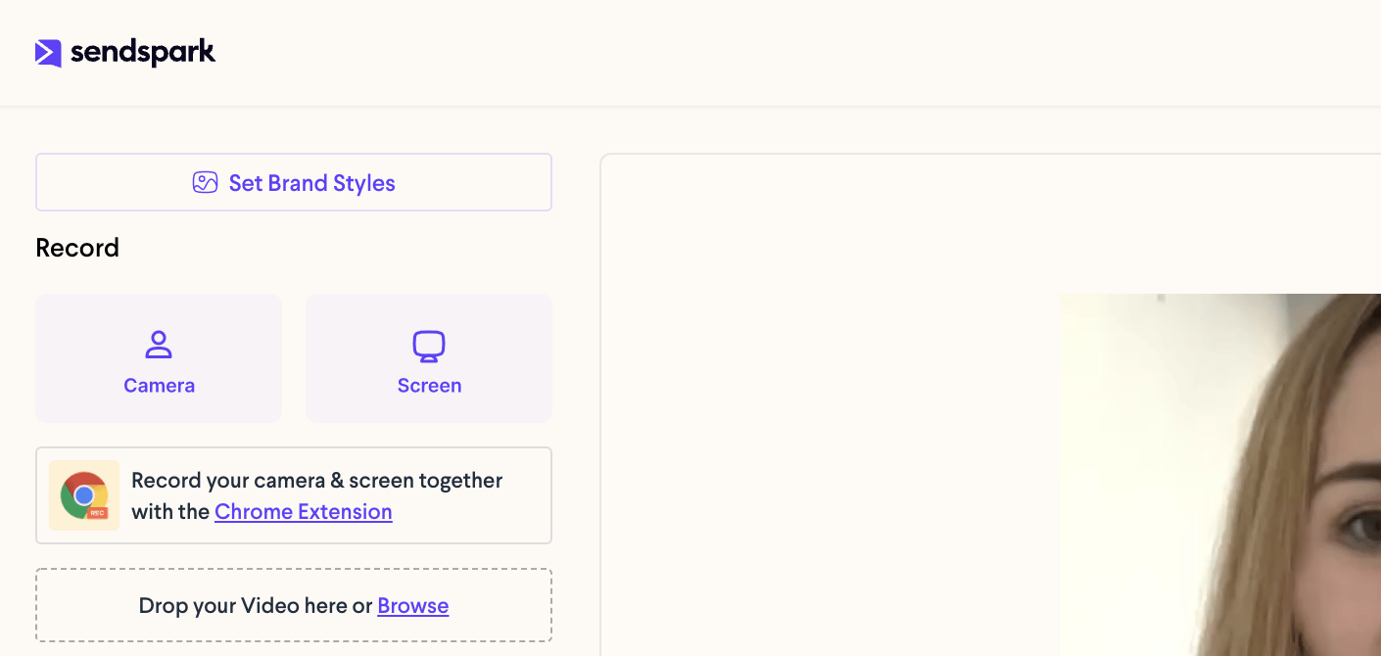Open Set Brand Styles button
Viewport: 1381px width, 656px height.
pos(294,182)
